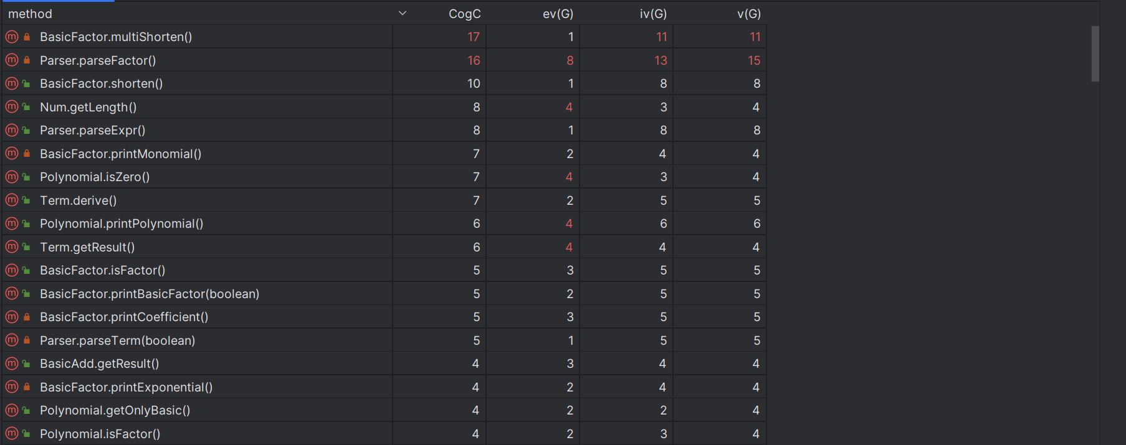This screenshot has width=1126, height=445.
Task: Click the vertical scrollbar thumb
Action: point(1095,54)
